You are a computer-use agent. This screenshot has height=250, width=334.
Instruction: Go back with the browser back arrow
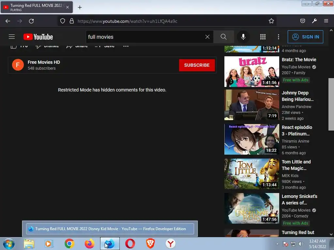pyautogui.click(x=8, y=21)
